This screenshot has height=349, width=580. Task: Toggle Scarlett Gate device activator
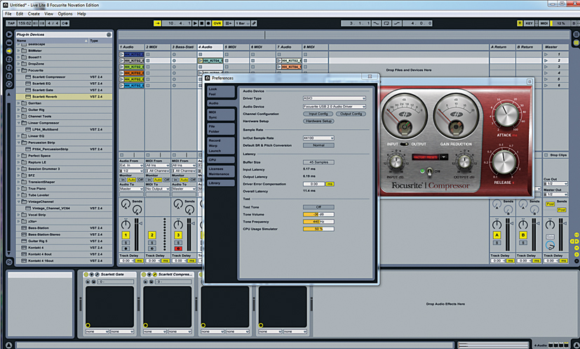pyautogui.click(x=86, y=275)
